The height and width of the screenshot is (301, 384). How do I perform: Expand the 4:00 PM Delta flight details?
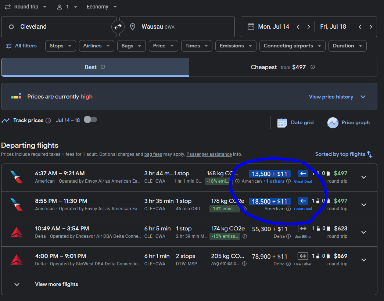click(x=364, y=260)
